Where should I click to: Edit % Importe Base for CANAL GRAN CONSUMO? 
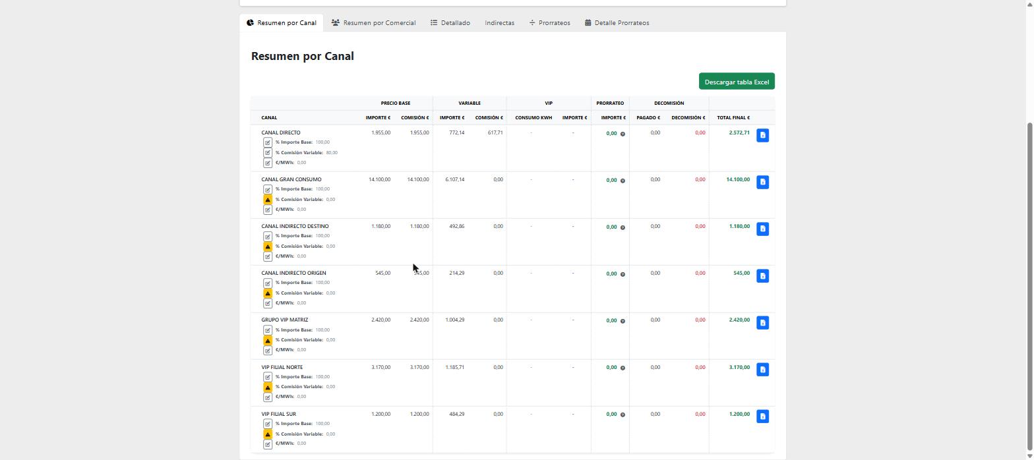pos(268,189)
